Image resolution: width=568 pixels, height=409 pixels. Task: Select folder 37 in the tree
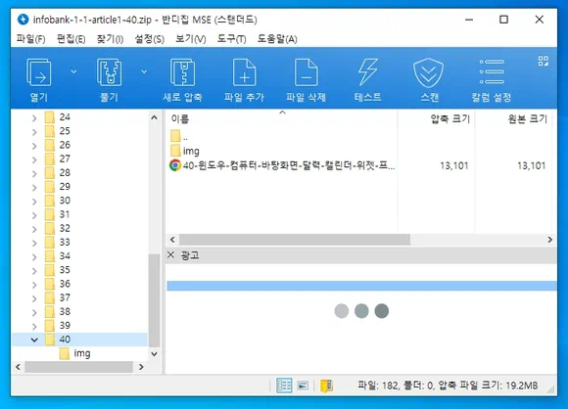pos(65,297)
